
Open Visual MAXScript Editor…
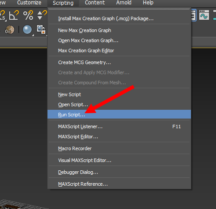(119, 160)
